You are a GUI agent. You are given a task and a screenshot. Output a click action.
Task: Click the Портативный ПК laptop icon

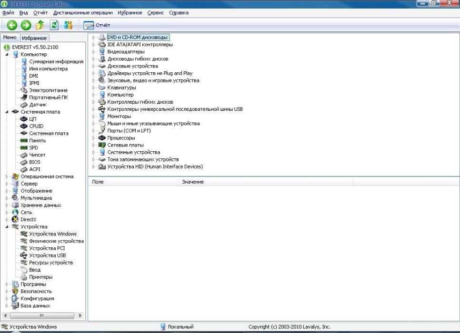[24, 98]
